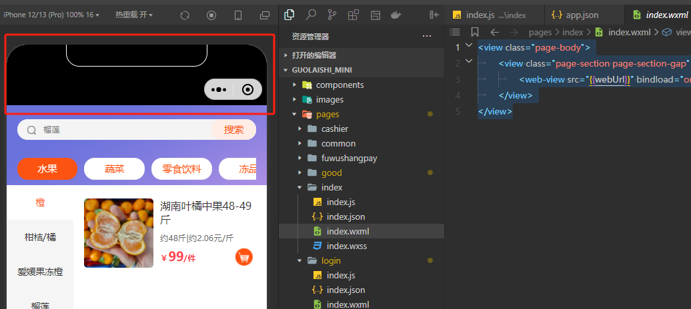Open the detached simulator window icon
Screen dimensions: 691x309
pyautogui.click(x=265, y=15)
